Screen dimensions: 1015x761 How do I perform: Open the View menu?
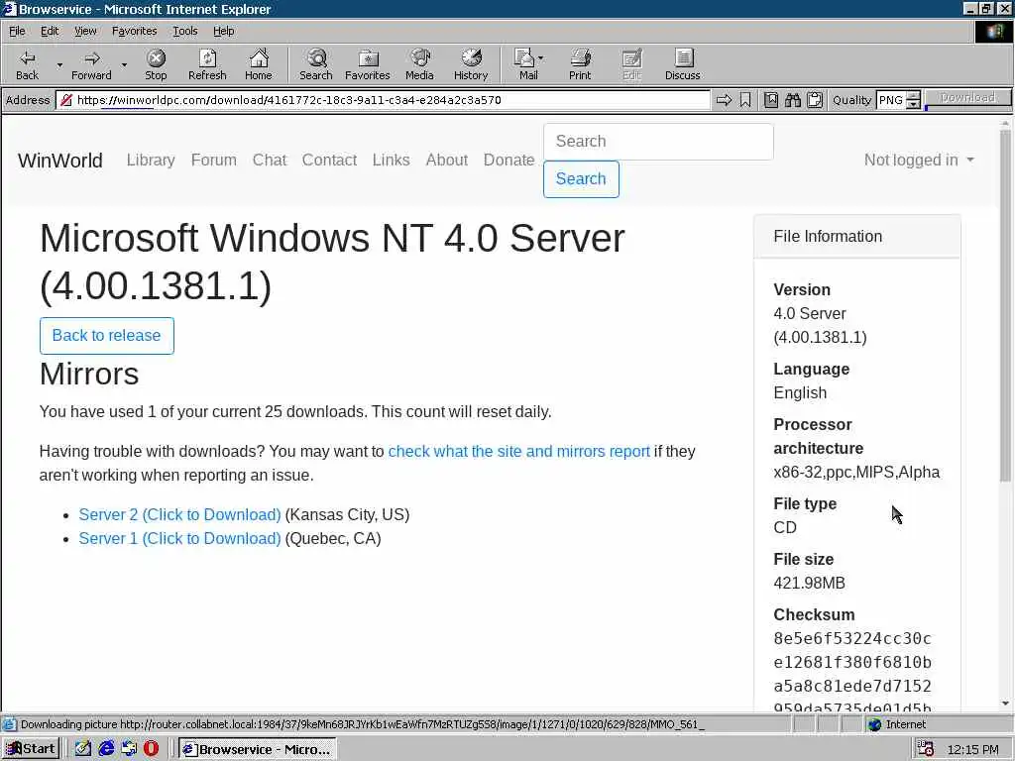click(85, 31)
